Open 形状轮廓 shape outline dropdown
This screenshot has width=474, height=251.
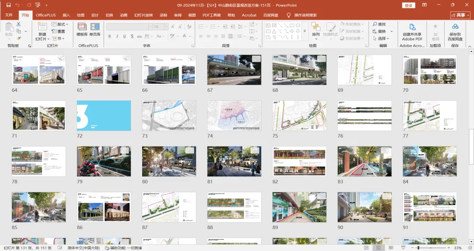[352, 31]
